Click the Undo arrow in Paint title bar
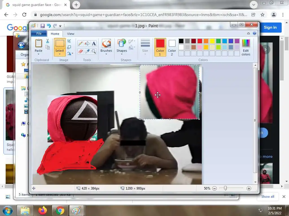This screenshot has height=216, width=289. pyautogui.click(x=49, y=26)
